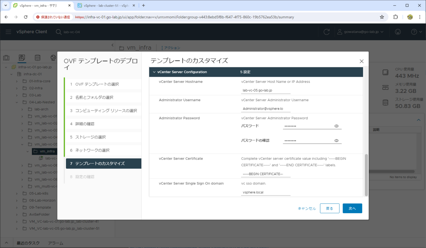Open the アラーム tab
426x248 pixels.
[x=55, y=243]
